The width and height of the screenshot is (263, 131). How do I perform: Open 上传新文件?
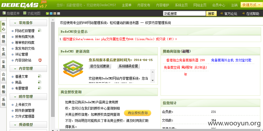23,105
